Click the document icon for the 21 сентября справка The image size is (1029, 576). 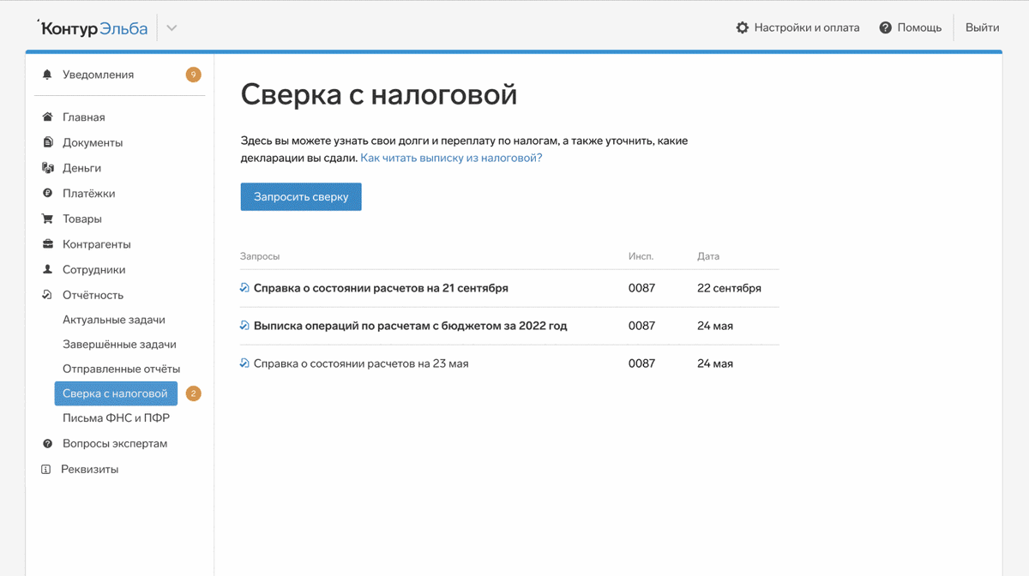point(244,288)
